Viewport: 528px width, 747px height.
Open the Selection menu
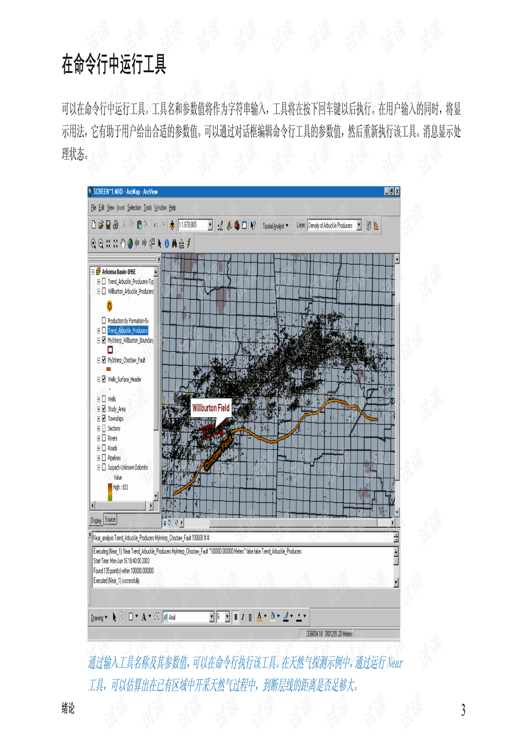pyautogui.click(x=134, y=208)
